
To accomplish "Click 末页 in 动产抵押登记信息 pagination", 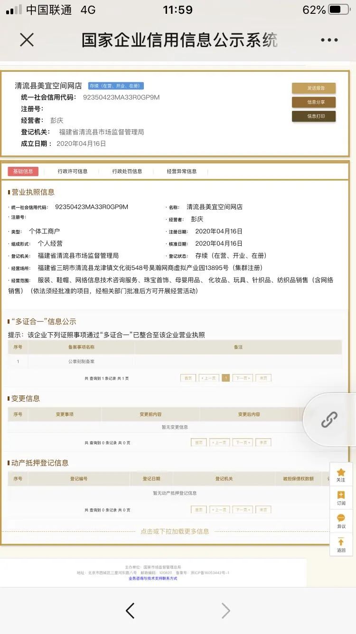I will click(263, 509).
